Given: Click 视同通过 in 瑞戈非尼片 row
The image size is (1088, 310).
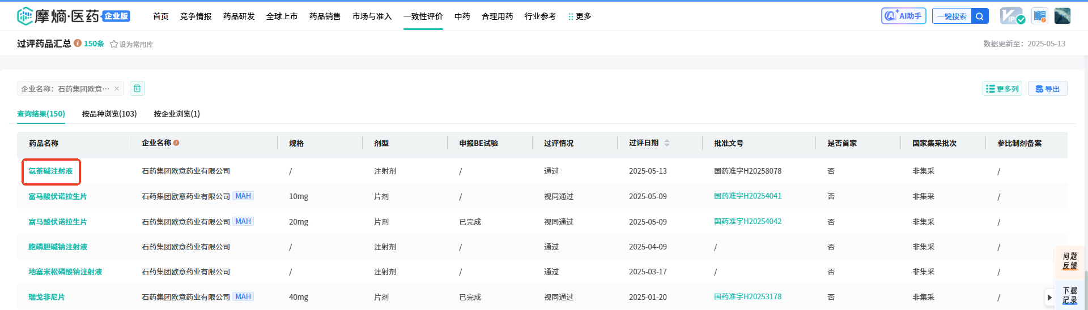Looking at the screenshot, I should (x=559, y=297).
